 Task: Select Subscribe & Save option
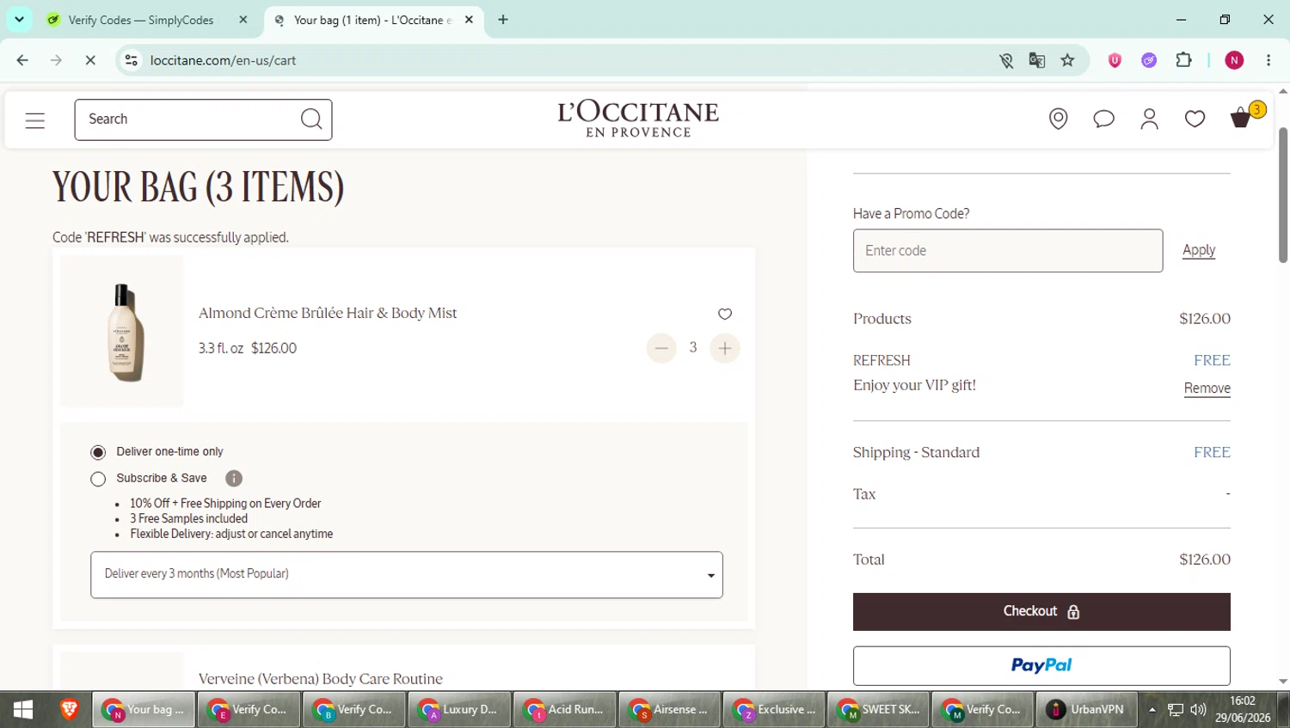tap(98, 479)
